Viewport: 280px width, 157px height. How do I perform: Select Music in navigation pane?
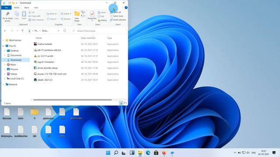click(13, 65)
